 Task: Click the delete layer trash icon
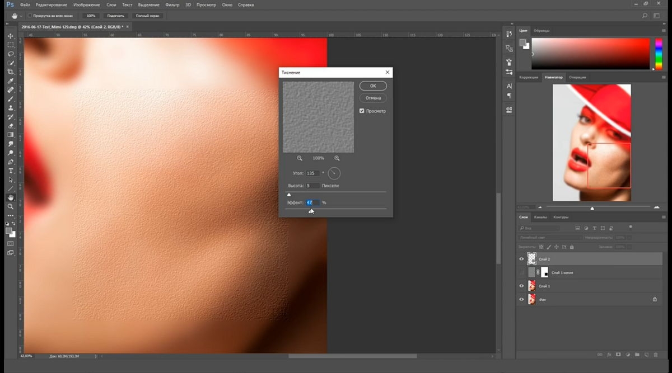coord(656,355)
